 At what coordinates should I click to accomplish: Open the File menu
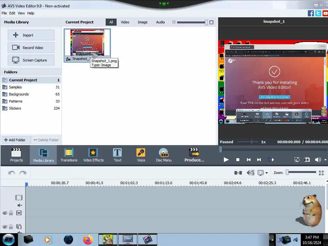(4, 13)
